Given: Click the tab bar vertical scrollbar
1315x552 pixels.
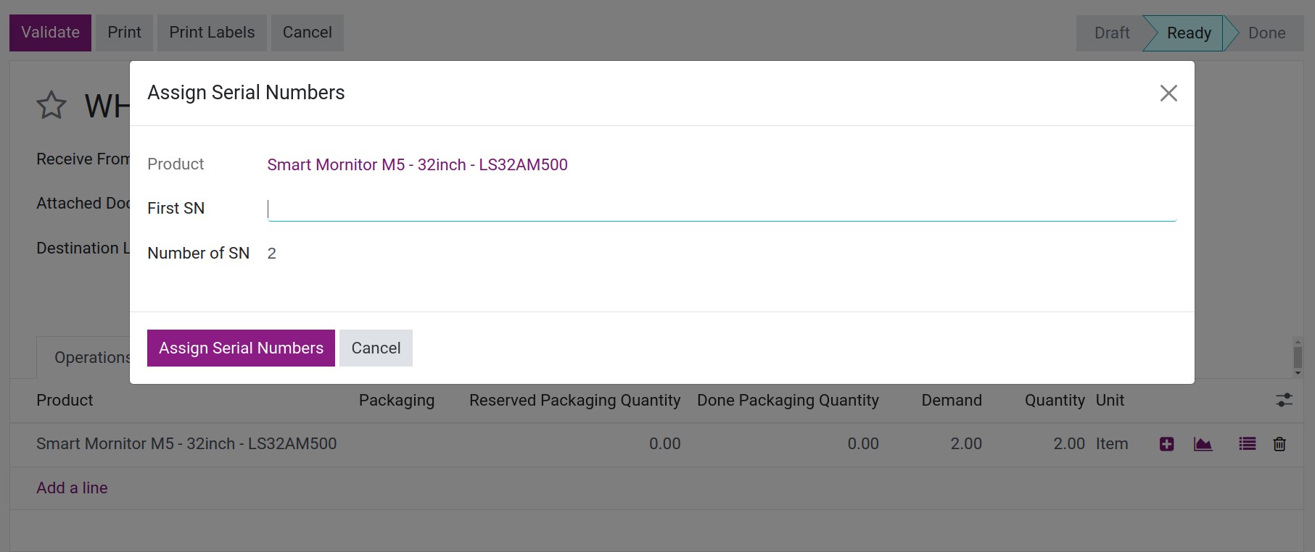Looking at the screenshot, I should [1298, 357].
